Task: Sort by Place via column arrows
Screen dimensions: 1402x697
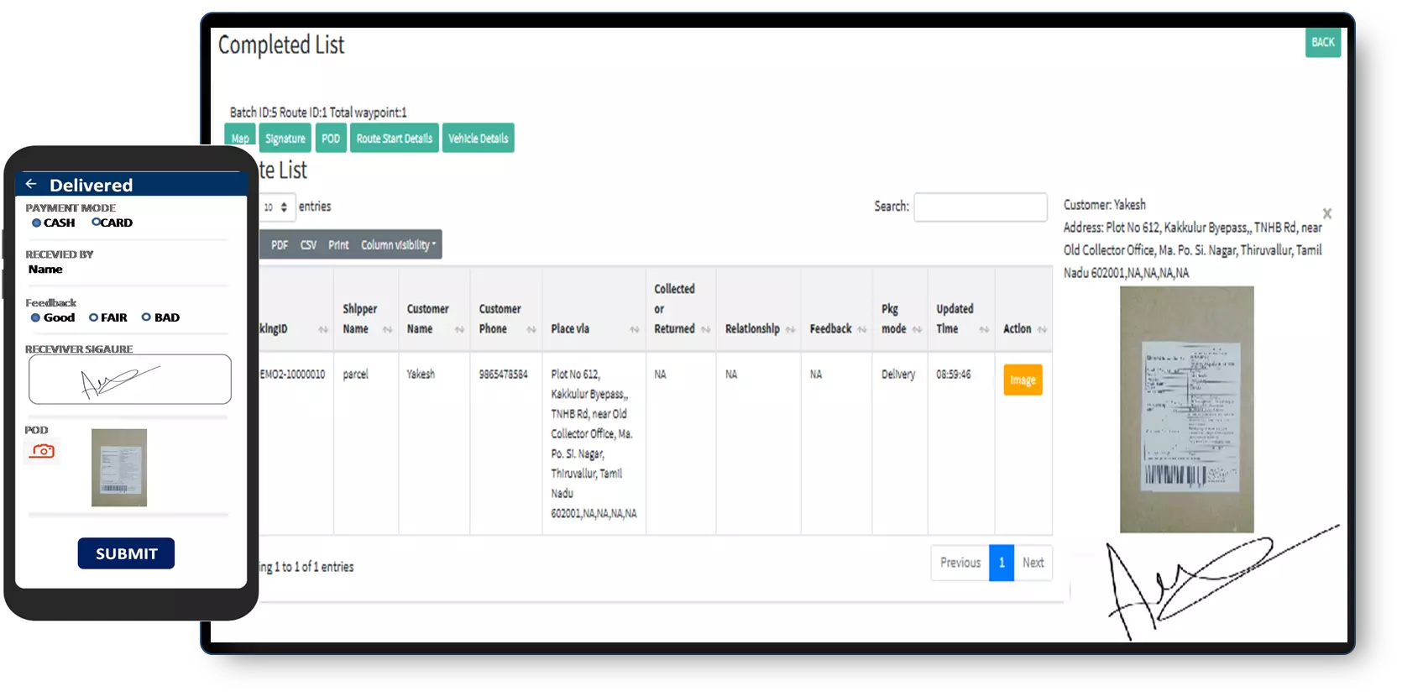Action: coord(634,329)
